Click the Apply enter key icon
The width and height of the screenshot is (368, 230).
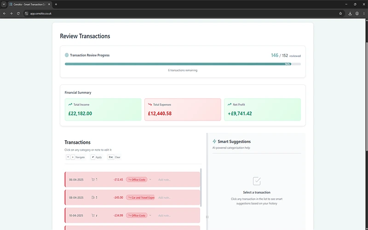click(x=93, y=157)
